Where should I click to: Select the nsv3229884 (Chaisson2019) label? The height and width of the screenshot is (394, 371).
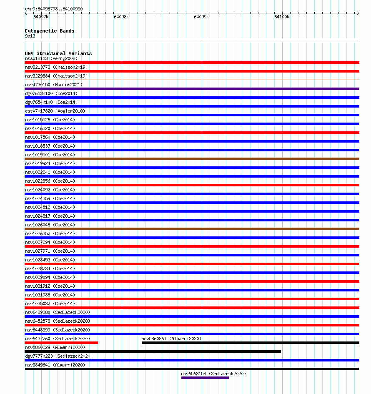tap(56, 76)
